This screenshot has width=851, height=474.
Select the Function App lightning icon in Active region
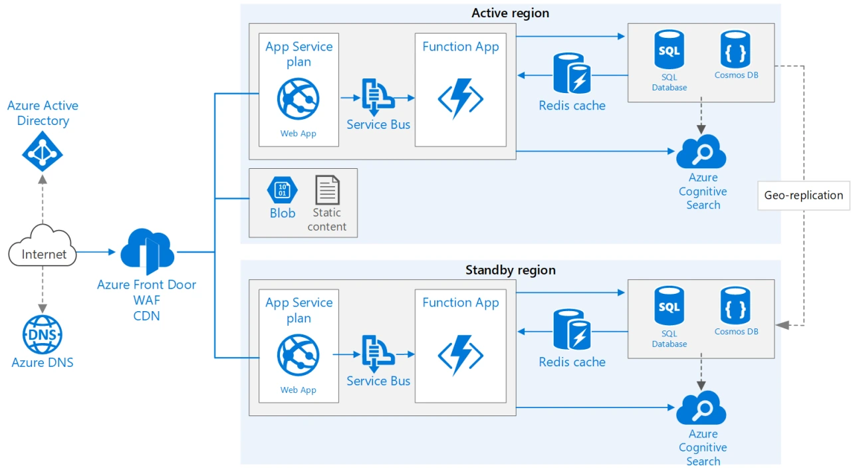(x=460, y=97)
